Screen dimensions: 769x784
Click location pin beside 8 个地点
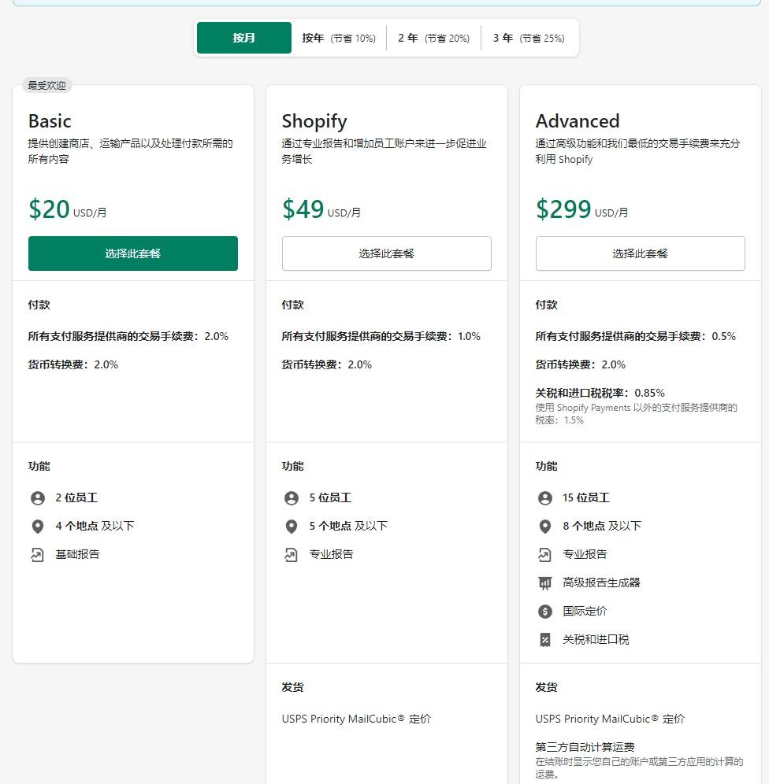pyautogui.click(x=545, y=527)
